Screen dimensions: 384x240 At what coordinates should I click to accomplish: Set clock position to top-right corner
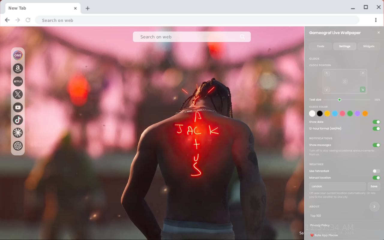tap(362, 73)
